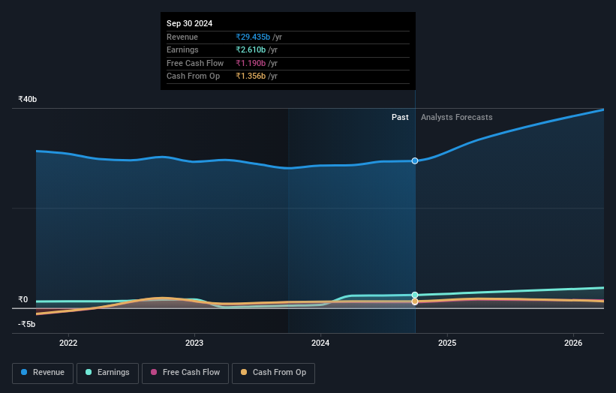Click the blue Revenue legend dot
The width and height of the screenshot is (616, 393).
click(x=24, y=372)
